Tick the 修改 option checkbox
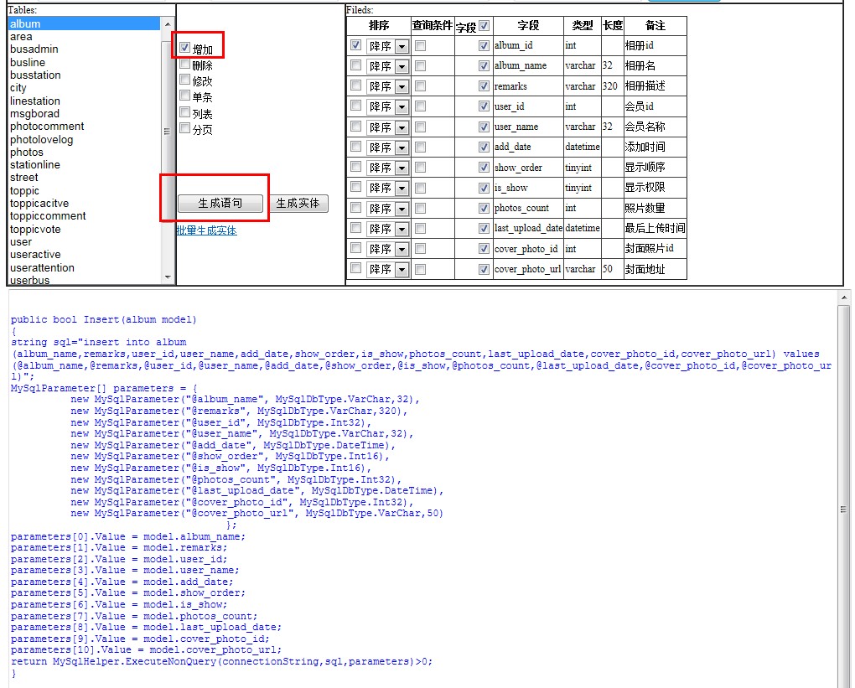 [185, 80]
